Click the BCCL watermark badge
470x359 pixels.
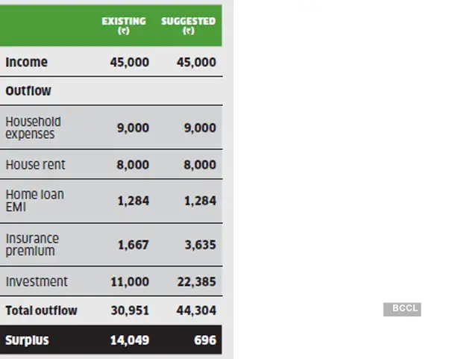[x=402, y=309]
